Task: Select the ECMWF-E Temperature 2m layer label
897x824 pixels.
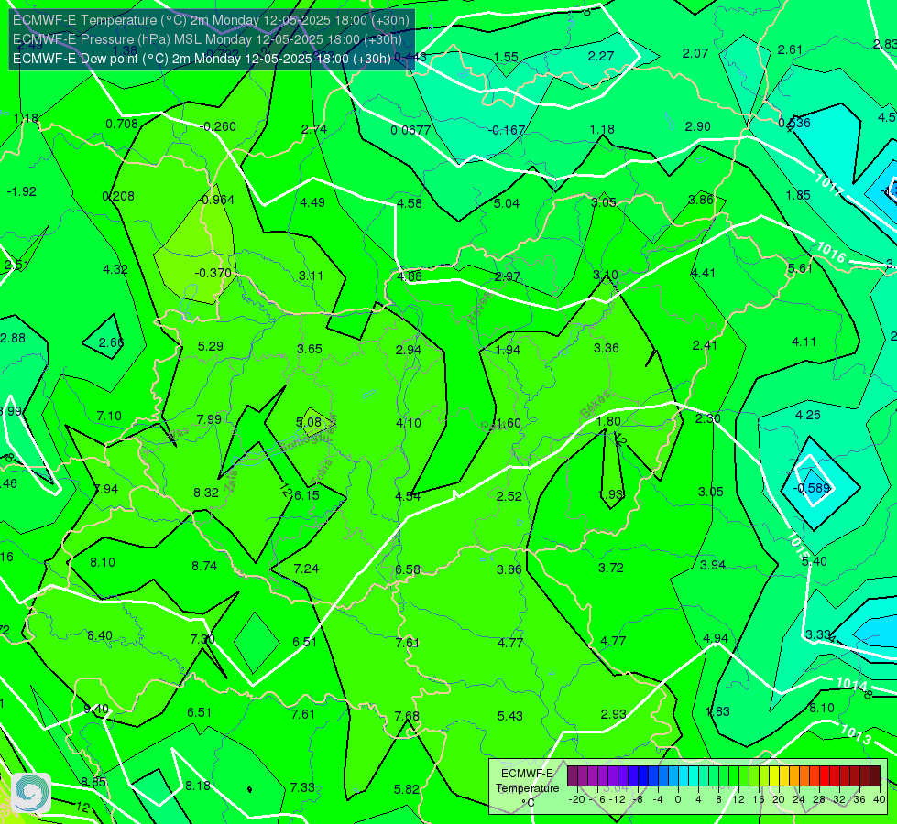Action: click(211, 20)
